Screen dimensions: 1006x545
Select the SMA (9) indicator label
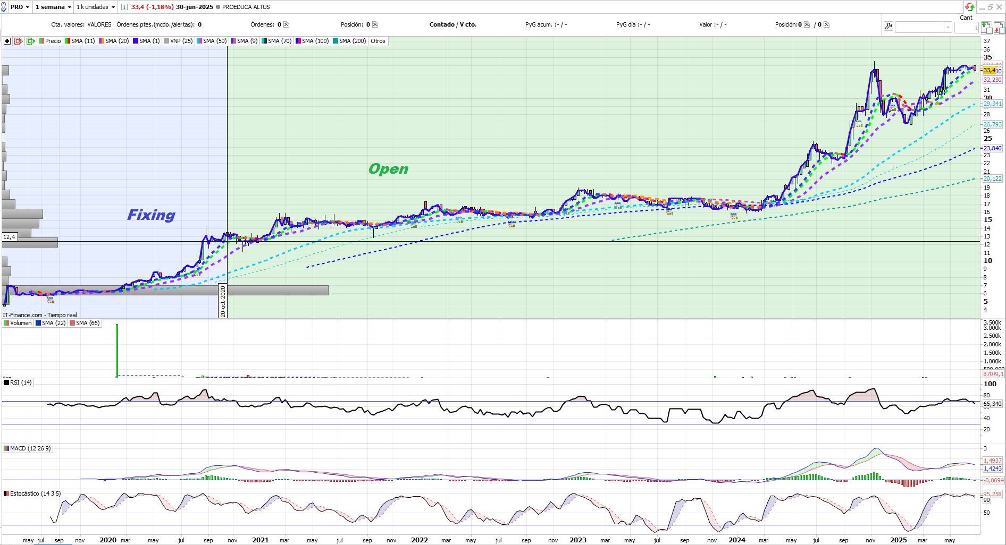(x=244, y=41)
